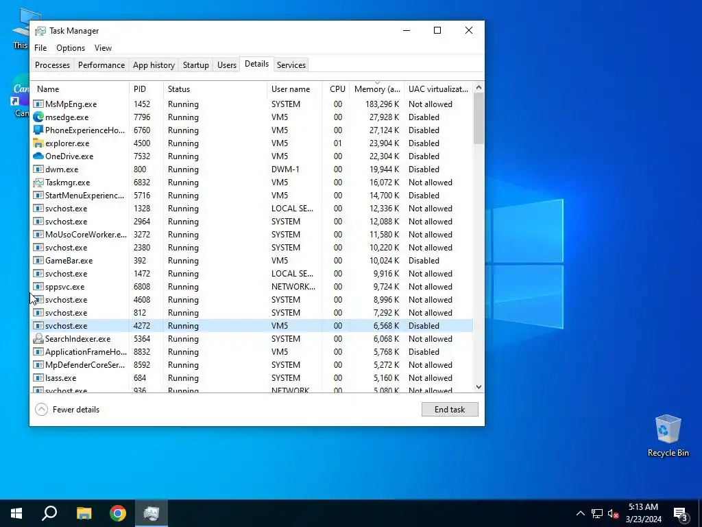
Task: Select svchost.exe row with PID 1328
Action: tap(252, 209)
